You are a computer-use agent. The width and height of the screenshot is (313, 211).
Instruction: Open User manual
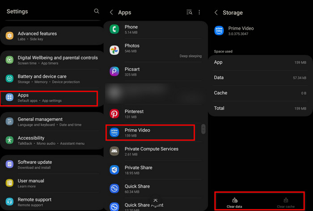(x=52, y=183)
